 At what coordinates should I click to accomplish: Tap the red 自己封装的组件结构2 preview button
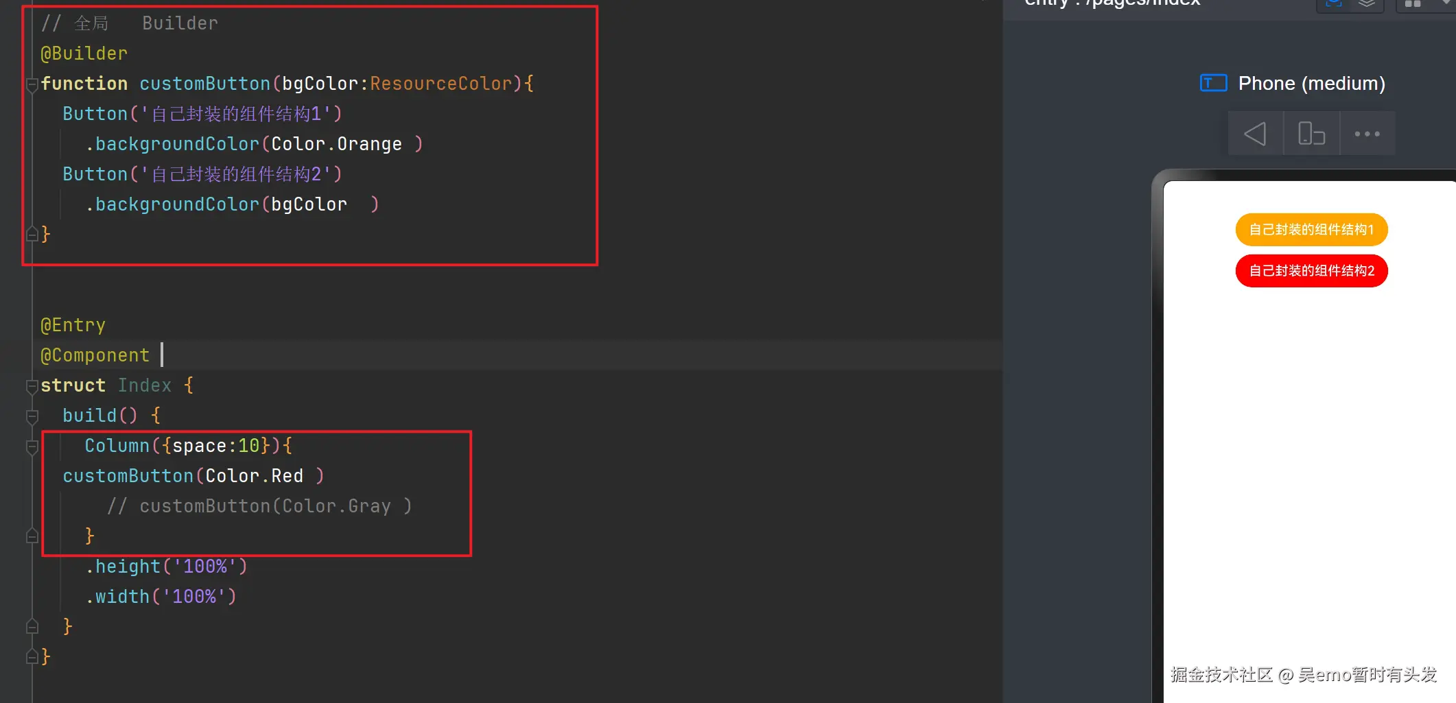pyautogui.click(x=1311, y=271)
